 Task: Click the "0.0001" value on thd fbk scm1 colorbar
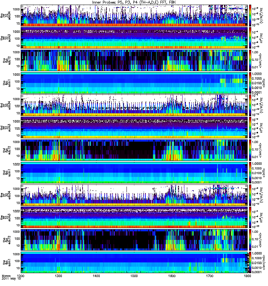257,182
